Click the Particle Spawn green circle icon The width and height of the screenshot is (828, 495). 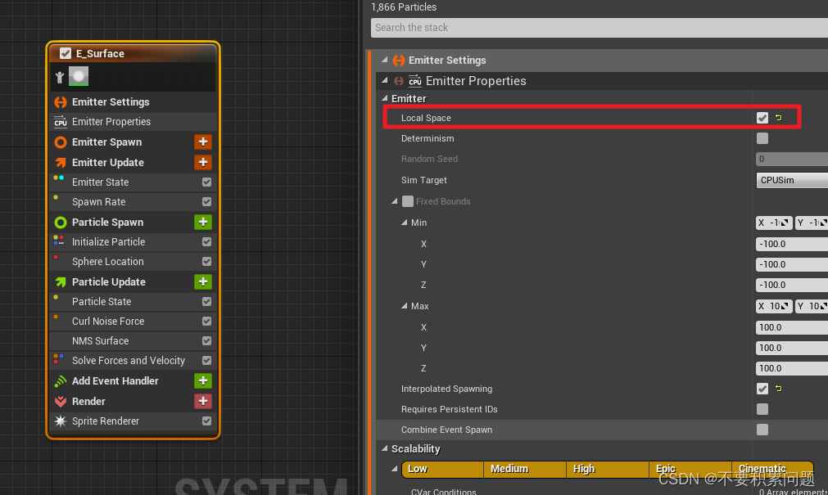coord(61,223)
